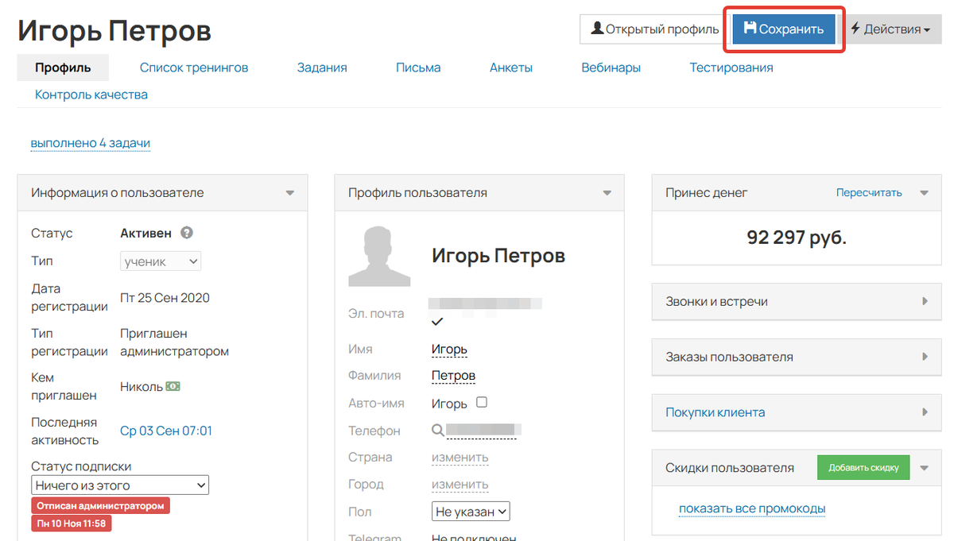Image resolution: width=954 pixels, height=541 pixels.
Task: Collapse the Информация о пользователе panel arrow
Action: (290, 193)
